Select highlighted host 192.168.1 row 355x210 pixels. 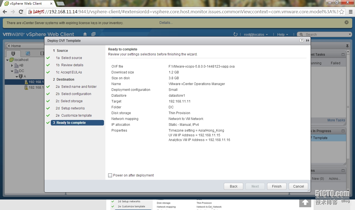coord(24,82)
